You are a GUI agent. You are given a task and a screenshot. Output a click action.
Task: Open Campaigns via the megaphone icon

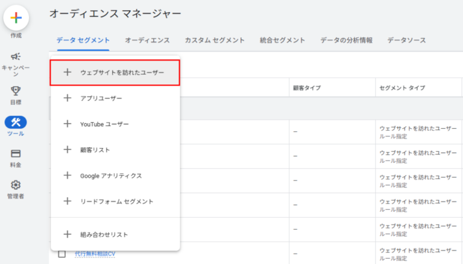pyautogui.click(x=16, y=57)
